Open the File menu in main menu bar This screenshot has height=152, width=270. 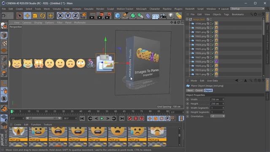4,9
